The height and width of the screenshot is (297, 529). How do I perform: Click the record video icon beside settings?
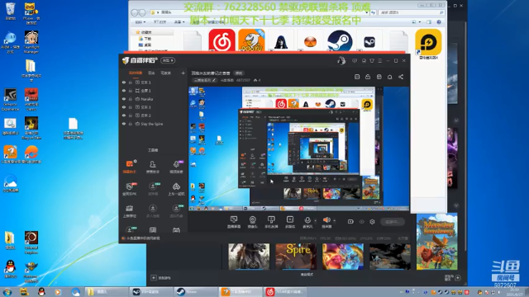350,222
